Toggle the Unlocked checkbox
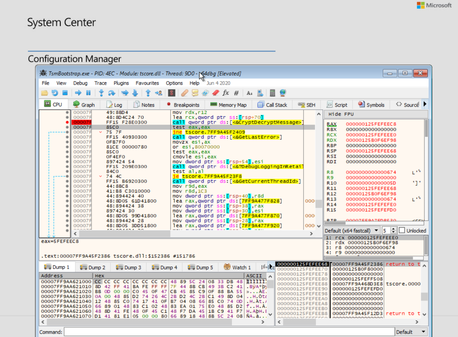 click(x=402, y=230)
